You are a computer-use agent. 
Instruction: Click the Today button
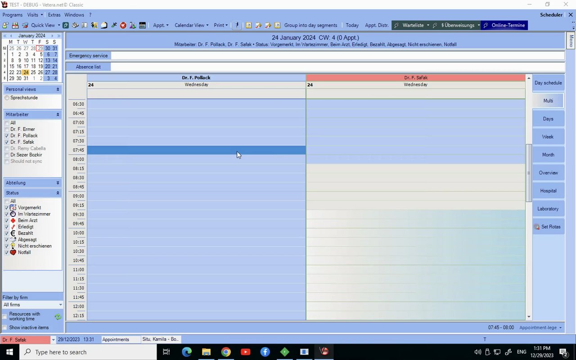click(352, 25)
